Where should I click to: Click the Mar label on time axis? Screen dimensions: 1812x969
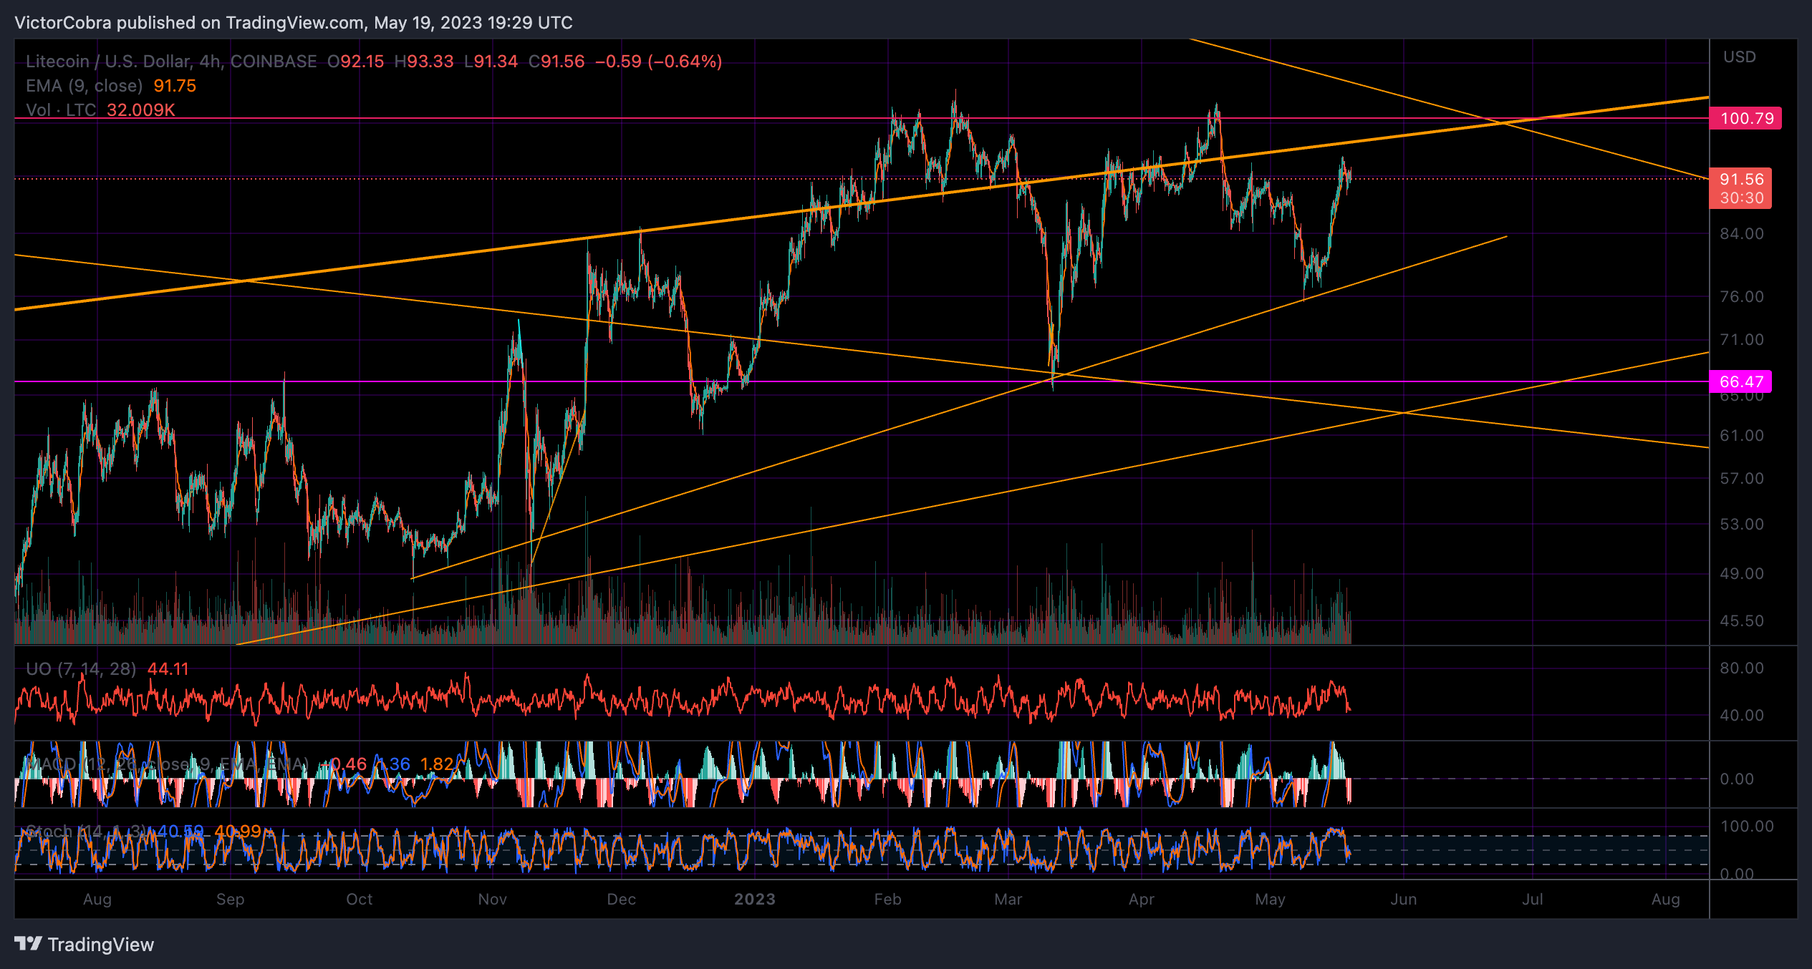[1008, 900]
